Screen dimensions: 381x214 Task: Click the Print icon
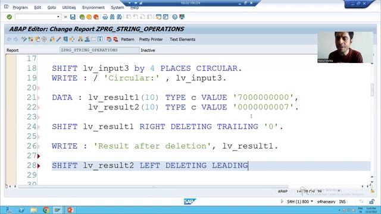click(105, 17)
